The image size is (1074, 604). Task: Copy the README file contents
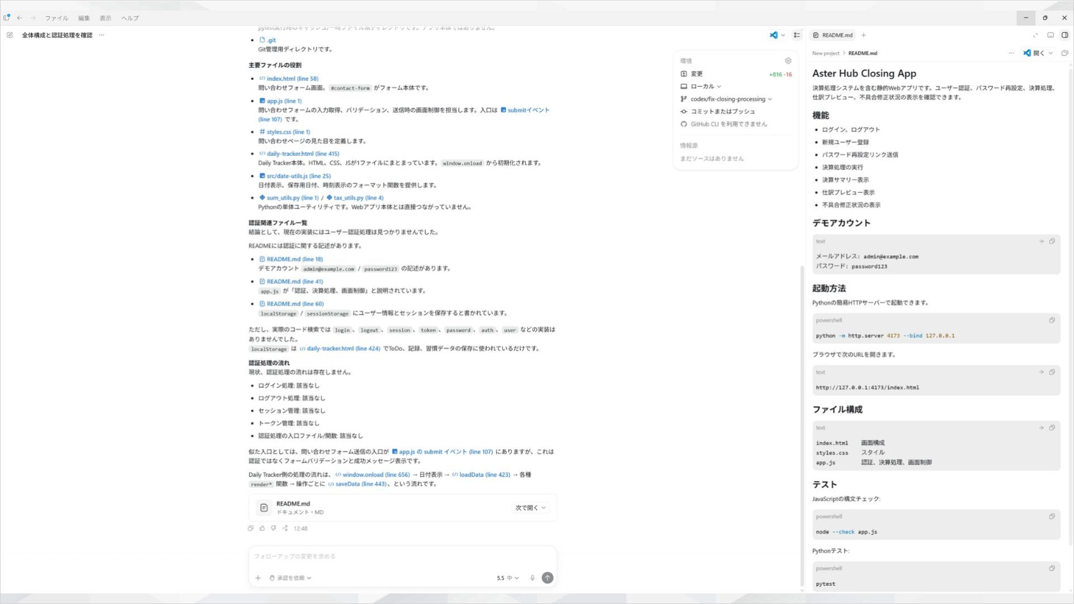[x=1064, y=53]
